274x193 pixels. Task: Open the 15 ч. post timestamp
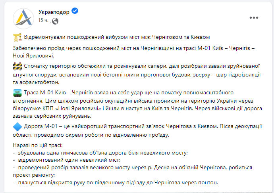click(x=43, y=20)
